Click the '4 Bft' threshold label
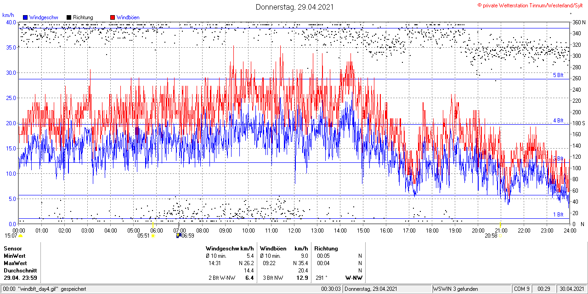This screenshot has width=588, height=294. (558, 121)
